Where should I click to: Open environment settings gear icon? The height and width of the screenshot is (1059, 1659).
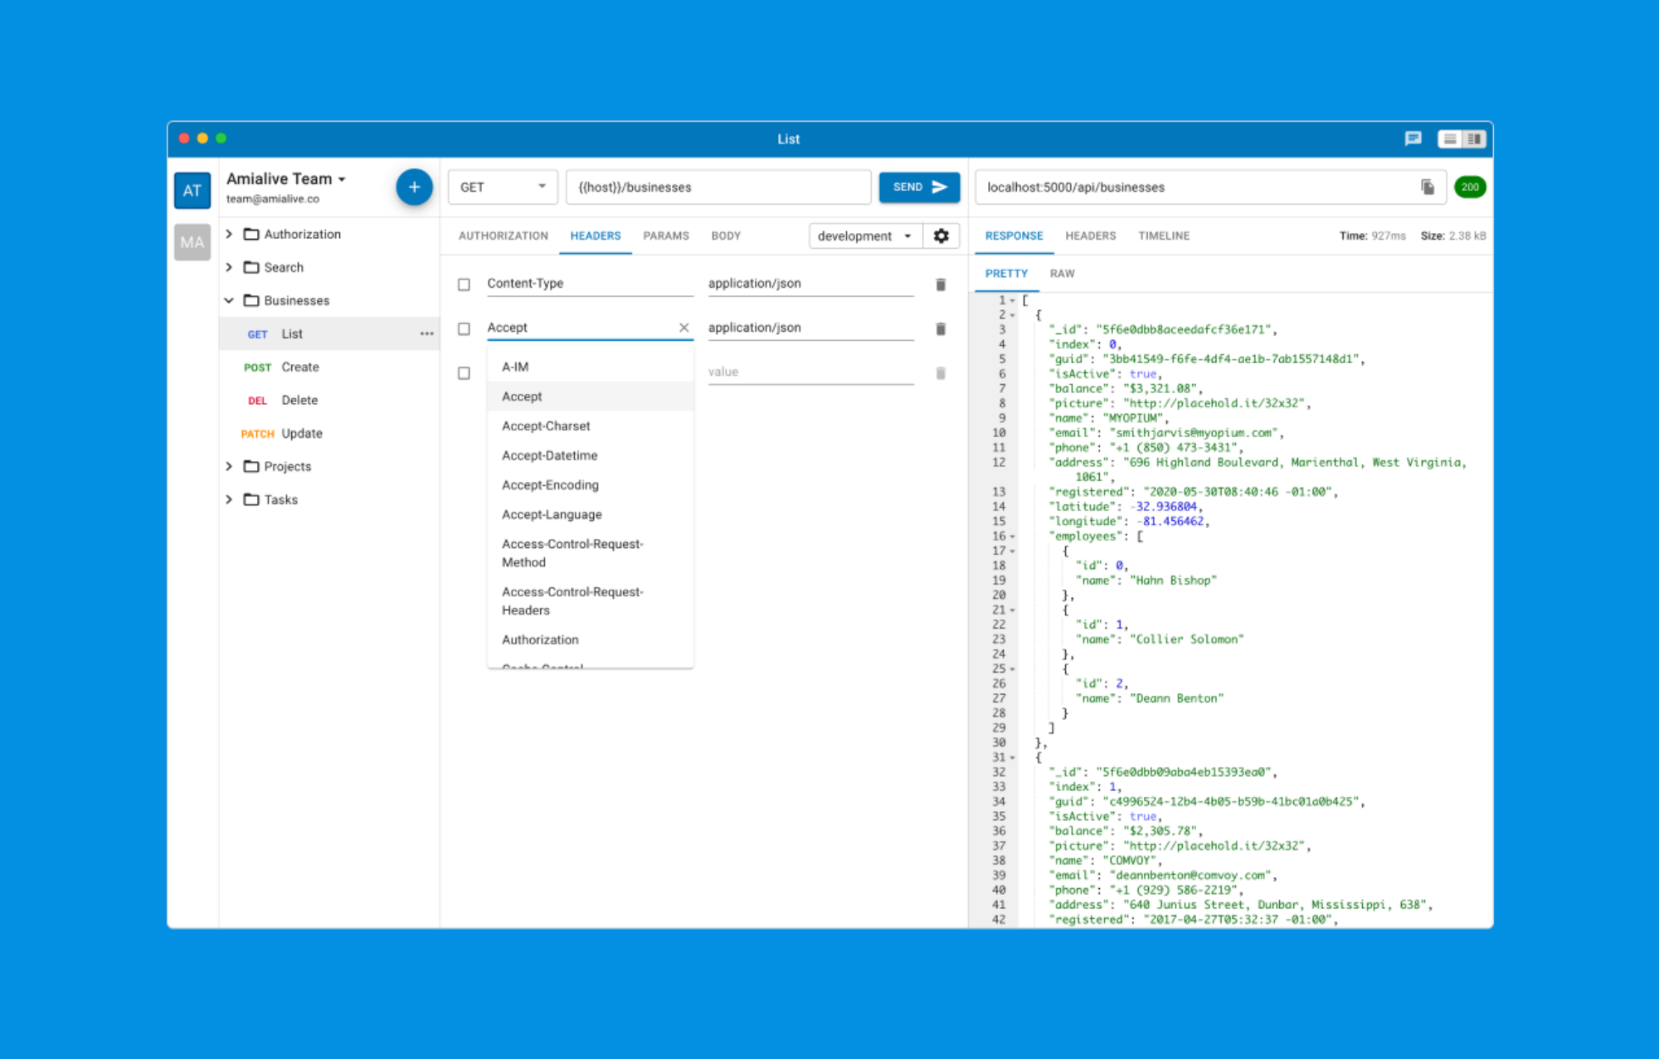pyautogui.click(x=941, y=236)
